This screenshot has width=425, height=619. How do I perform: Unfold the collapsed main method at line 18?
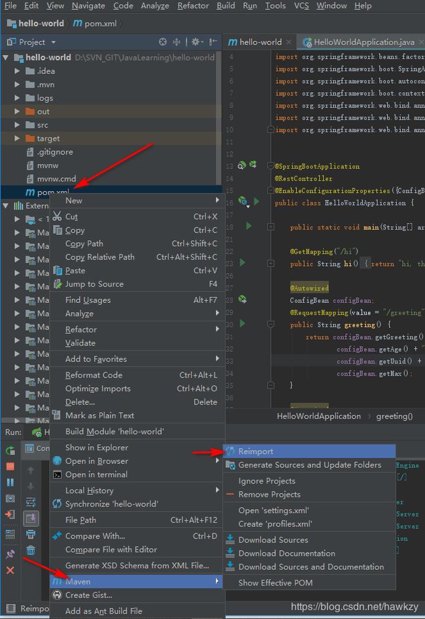[x=271, y=226]
